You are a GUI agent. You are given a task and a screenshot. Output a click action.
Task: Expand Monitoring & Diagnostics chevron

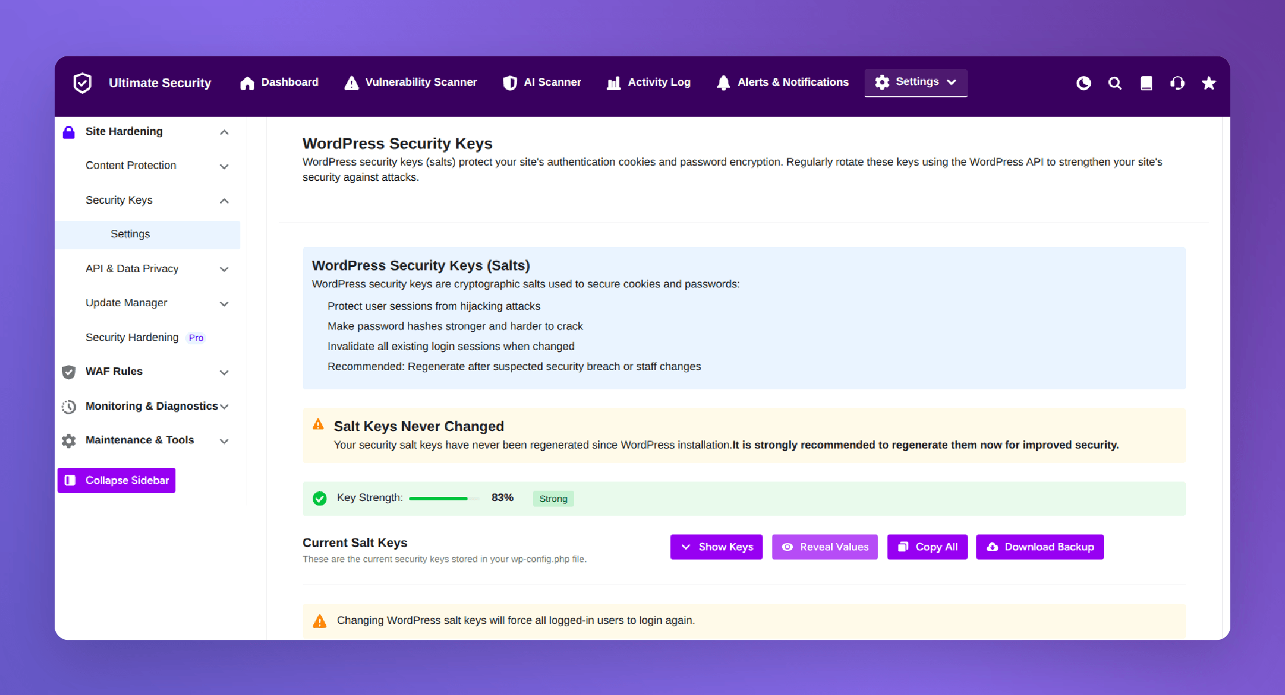[224, 406]
